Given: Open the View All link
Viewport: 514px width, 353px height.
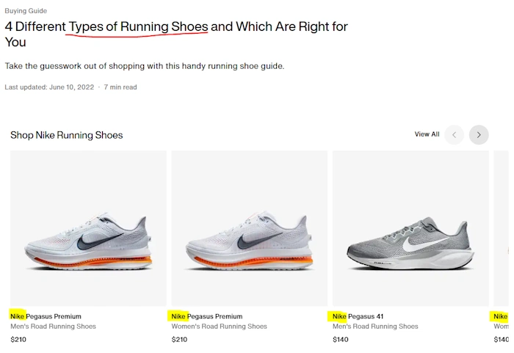Looking at the screenshot, I should coord(427,134).
